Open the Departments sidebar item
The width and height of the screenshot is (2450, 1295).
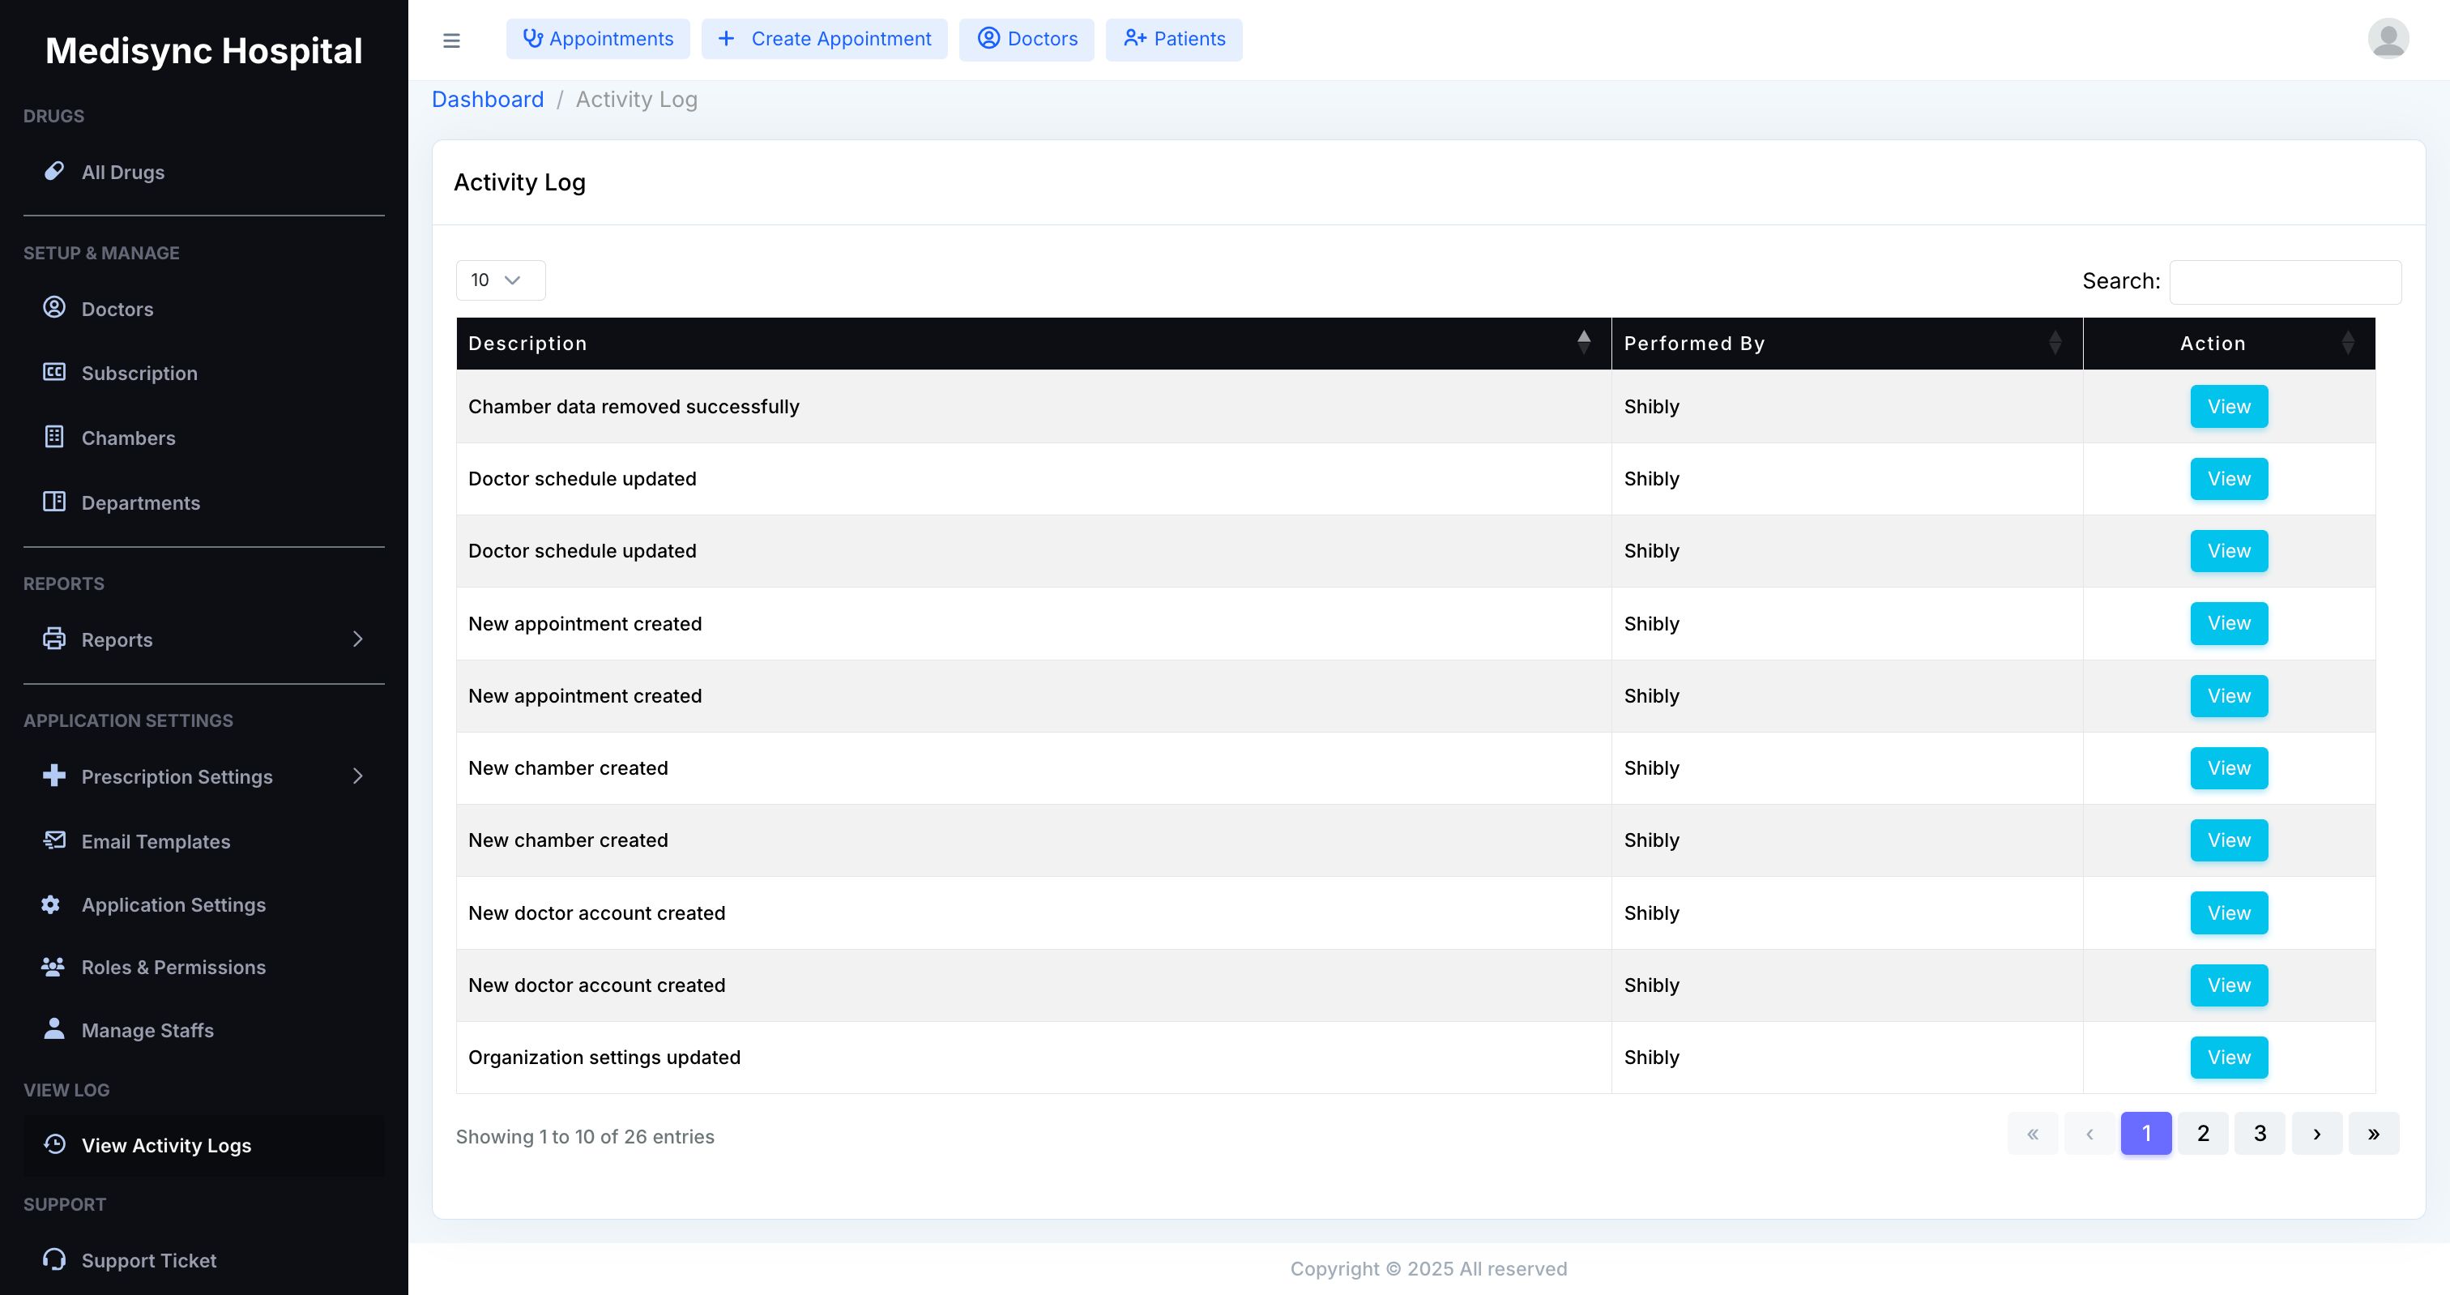point(203,502)
